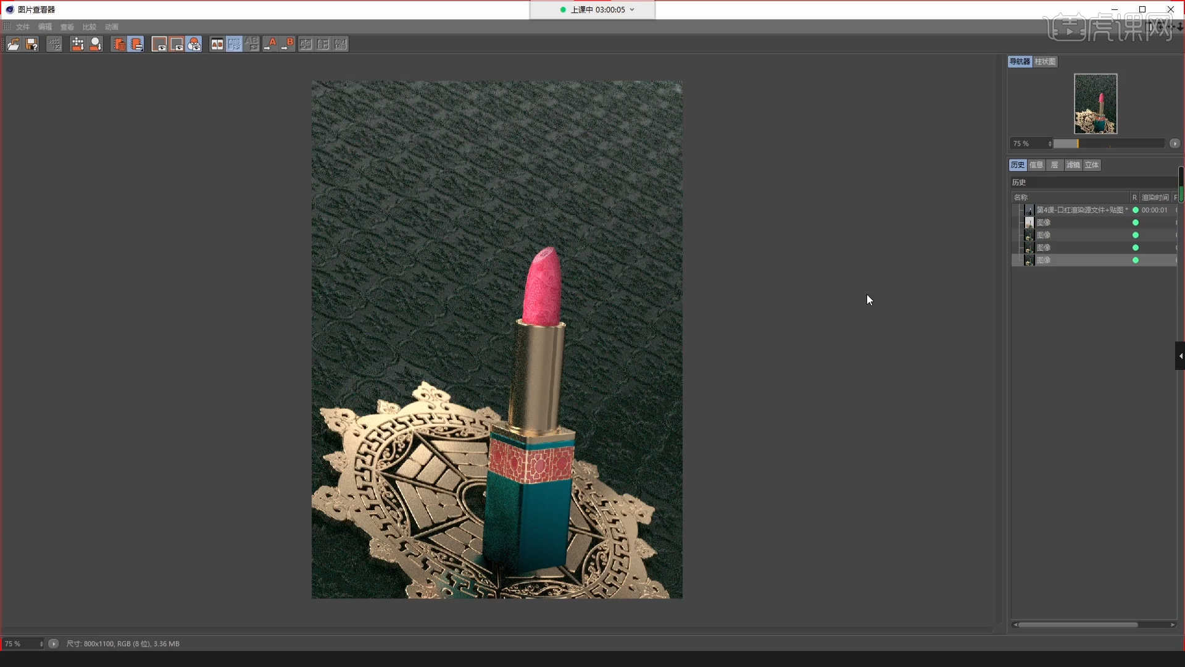Click the navigator 75 % zoom stepper arrows
This screenshot has height=667, width=1185.
pos(1050,143)
